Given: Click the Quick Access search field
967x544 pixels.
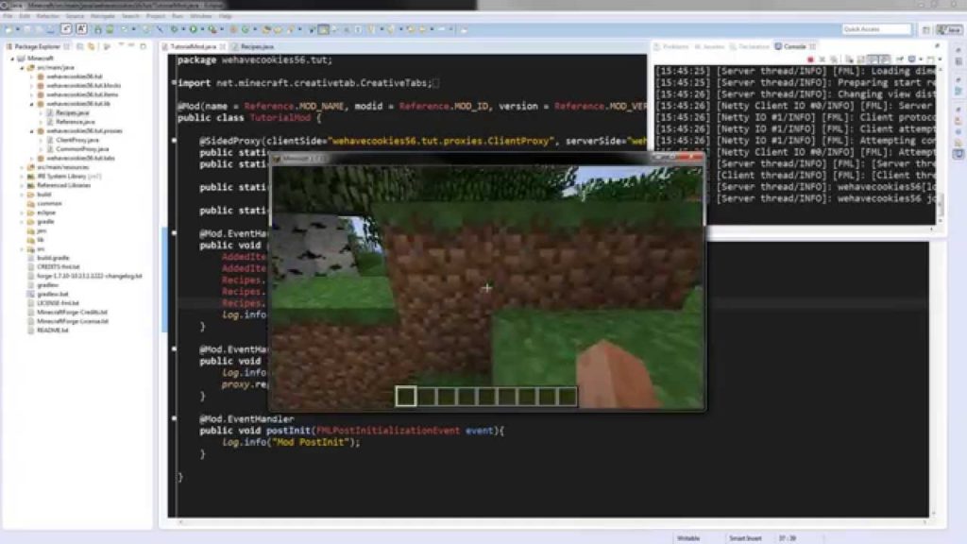Looking at the screenshot, I should pyautogui.click(x=876, y=29).
